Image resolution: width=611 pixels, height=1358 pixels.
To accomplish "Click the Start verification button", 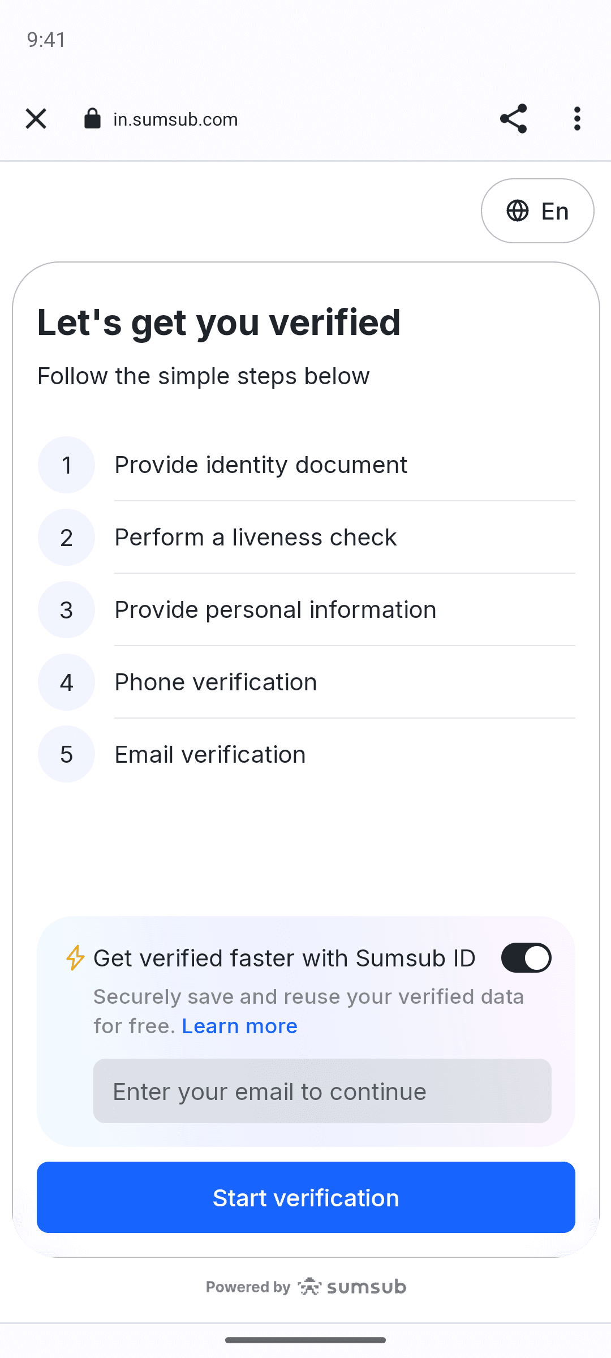I will [306, 1197].
